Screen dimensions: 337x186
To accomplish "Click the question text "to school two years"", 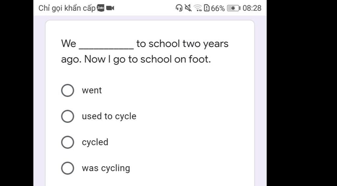I will click(182, 44).
